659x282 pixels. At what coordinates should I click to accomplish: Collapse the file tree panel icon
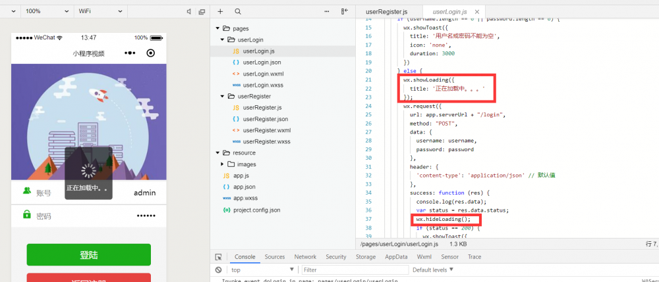344,11
